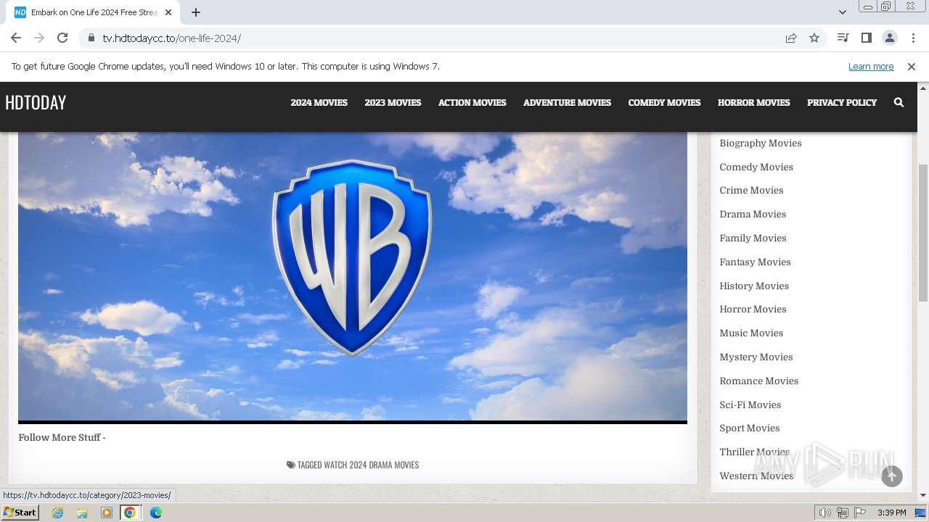Open Romance Movies category
The height and width of the screenshot is (522, 929).
pos(758,381)
